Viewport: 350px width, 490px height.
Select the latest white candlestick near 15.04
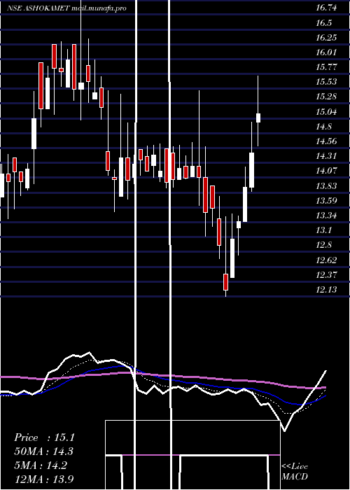pos(258,118)
